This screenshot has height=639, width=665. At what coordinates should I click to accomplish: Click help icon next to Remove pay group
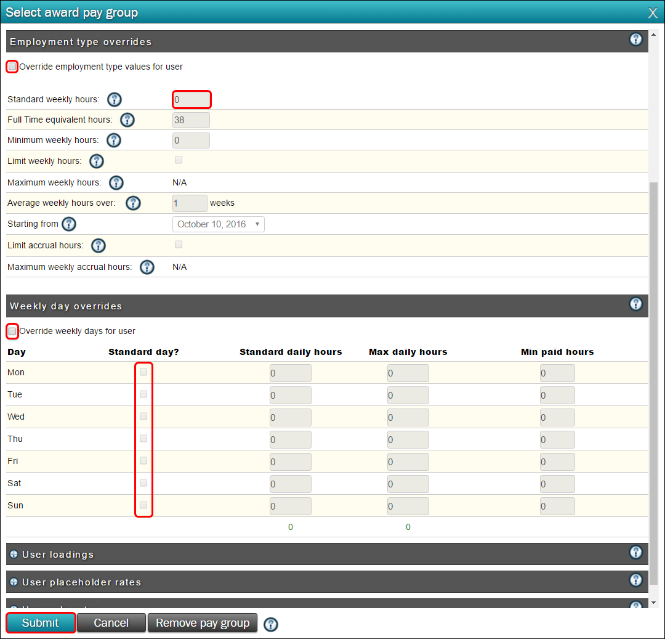[x=270, y=624]
